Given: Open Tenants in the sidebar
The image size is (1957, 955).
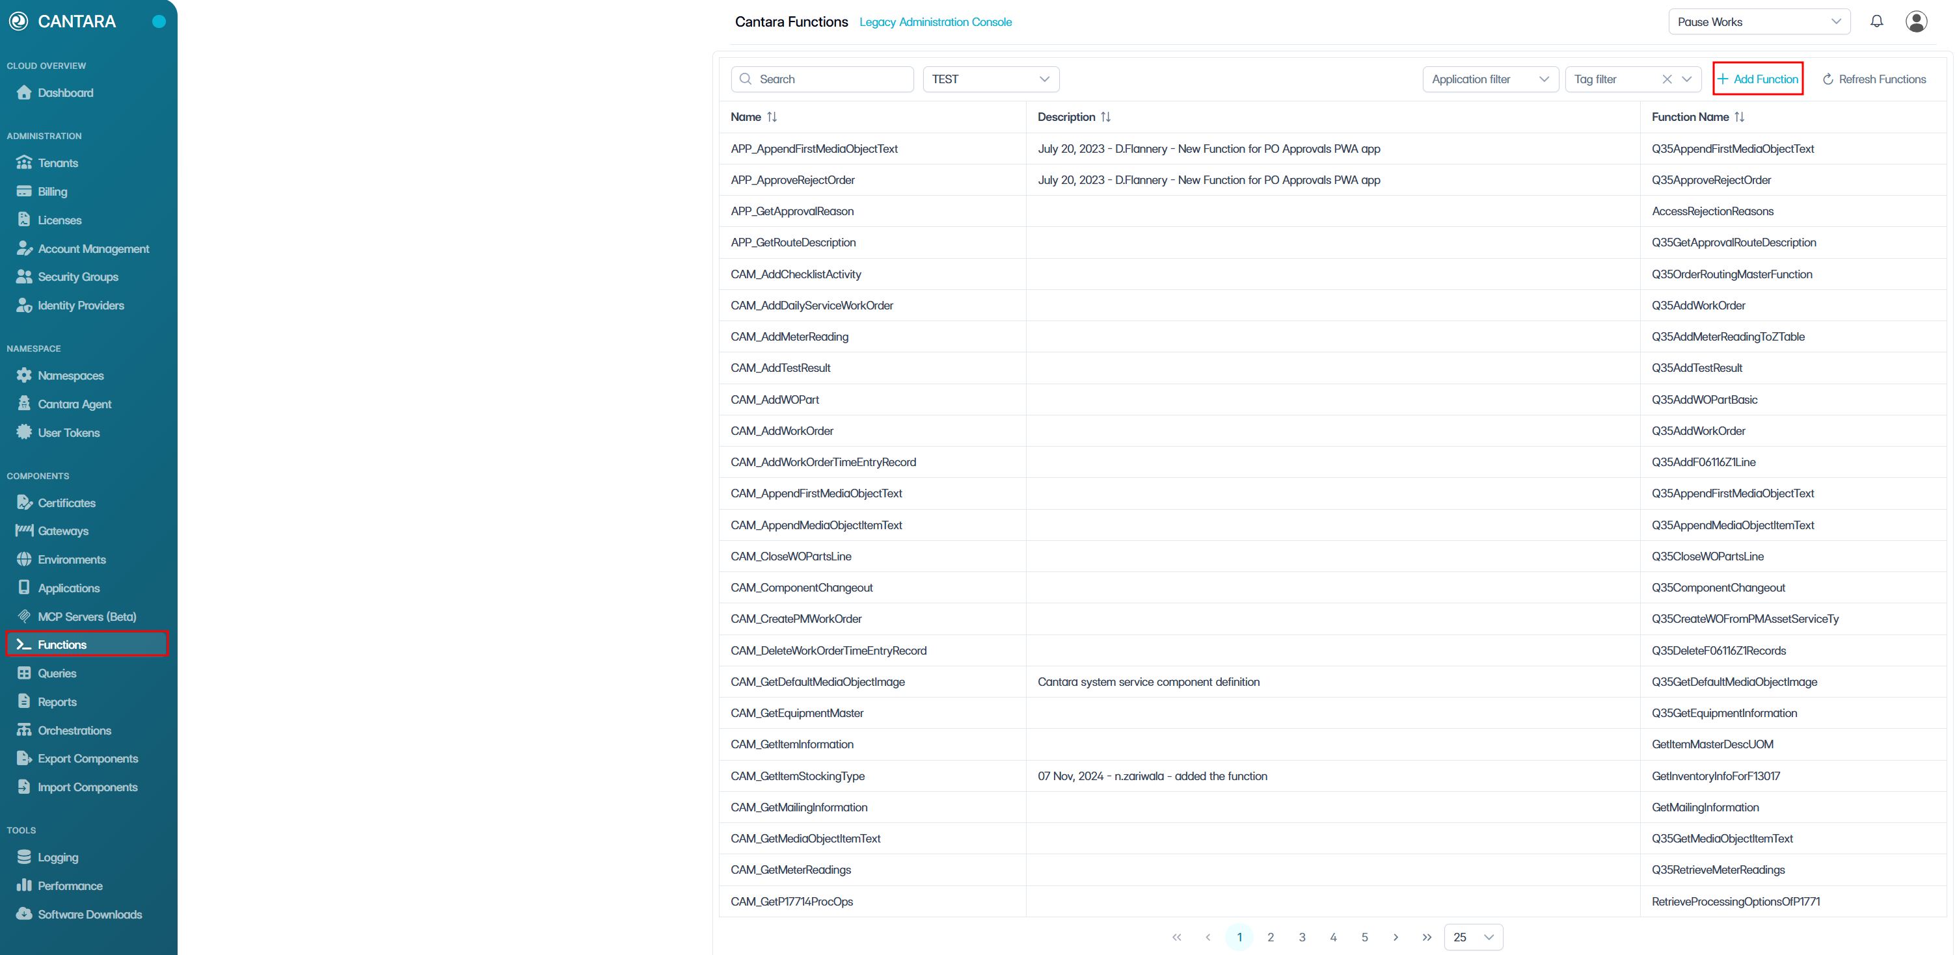Looking at the screenshot, I should (x=58, y=163).
